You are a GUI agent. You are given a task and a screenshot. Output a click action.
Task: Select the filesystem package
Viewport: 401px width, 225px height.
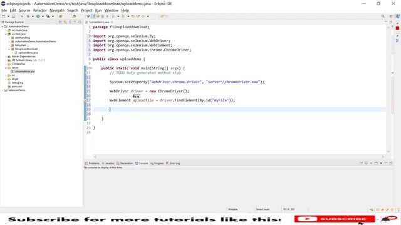21,45
